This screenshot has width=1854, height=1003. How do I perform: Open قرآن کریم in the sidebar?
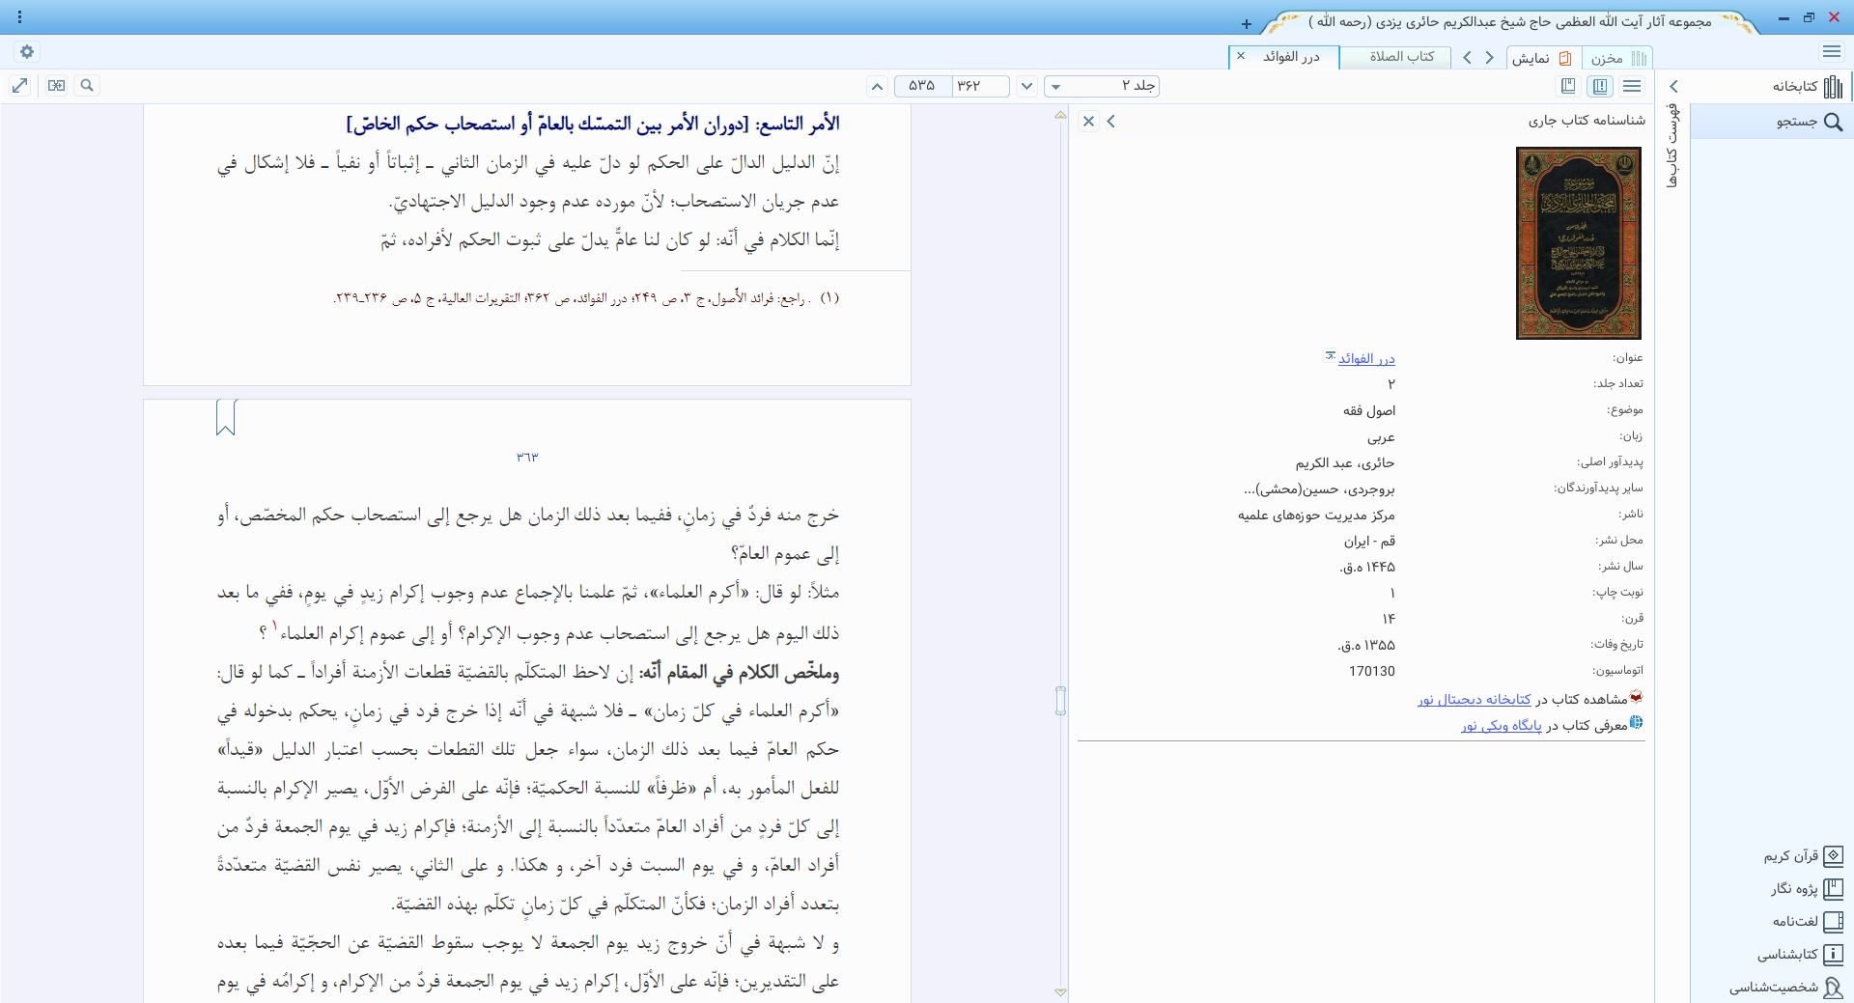[1803, 856]
